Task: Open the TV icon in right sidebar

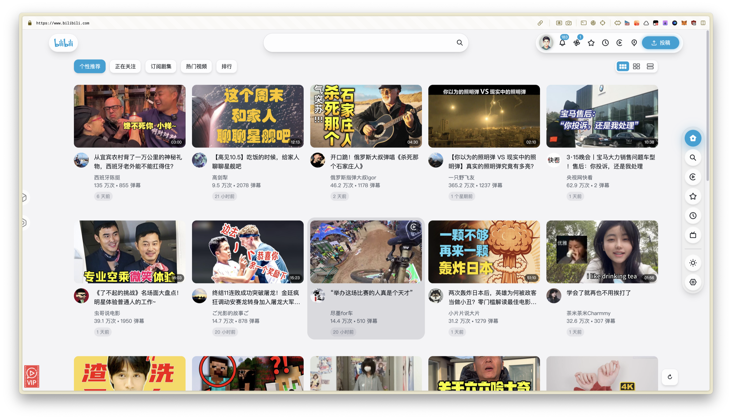Action: click(693, 235)
